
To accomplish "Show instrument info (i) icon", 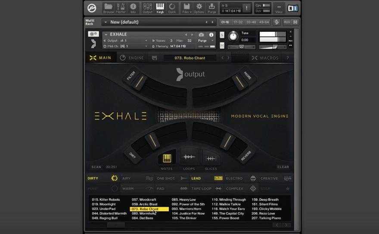I will click(x=211, y=34).
